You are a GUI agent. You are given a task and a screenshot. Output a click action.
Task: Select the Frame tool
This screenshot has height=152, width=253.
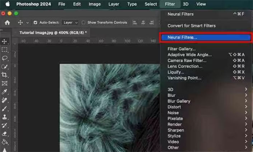(4, 83)
